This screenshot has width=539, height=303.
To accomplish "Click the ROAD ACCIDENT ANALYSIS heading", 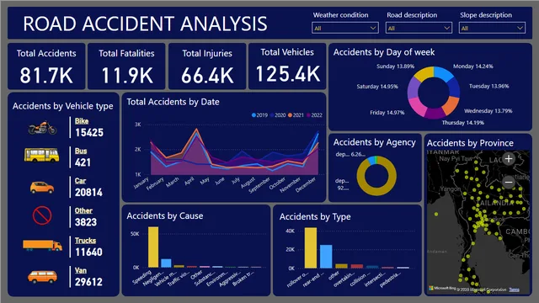I will 145,24.
